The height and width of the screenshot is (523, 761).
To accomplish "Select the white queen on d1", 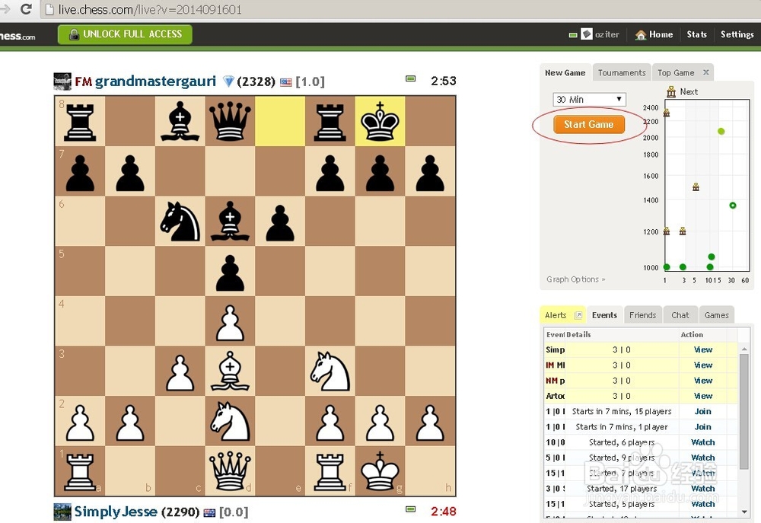I will 230,471.
